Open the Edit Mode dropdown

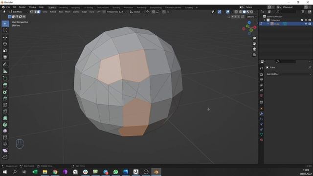coord(19,12)
